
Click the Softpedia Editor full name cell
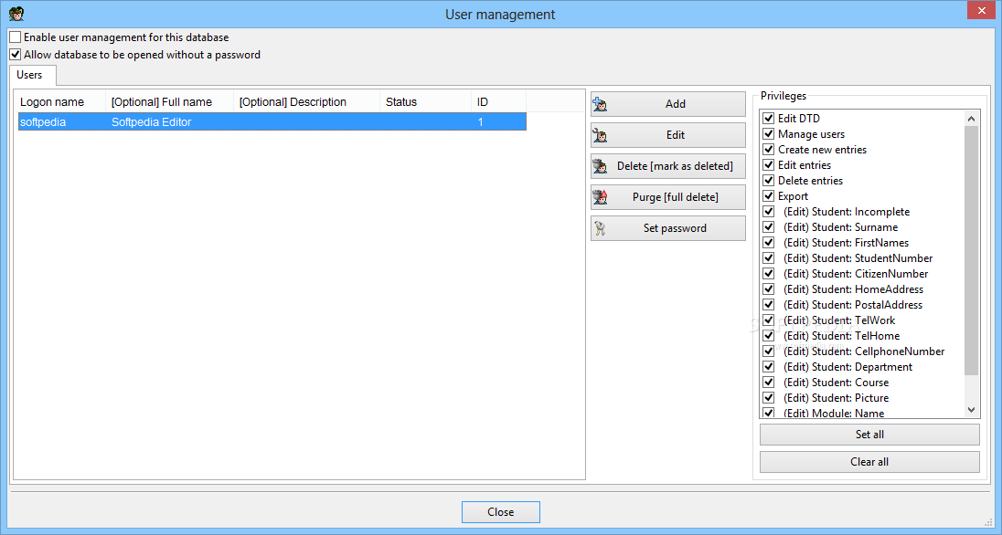pos(152,122)
